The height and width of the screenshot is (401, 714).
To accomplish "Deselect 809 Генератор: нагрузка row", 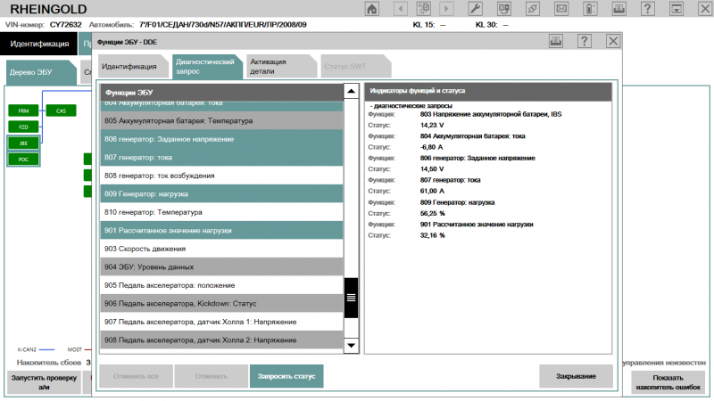I will [x=221, y=193].
